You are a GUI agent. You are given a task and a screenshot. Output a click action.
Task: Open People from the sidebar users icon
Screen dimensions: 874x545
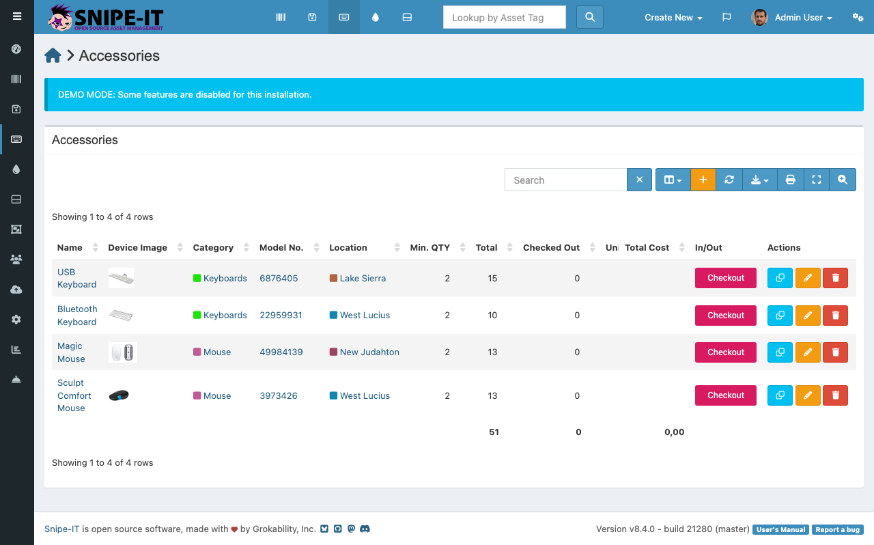click(x=16, y=260)
